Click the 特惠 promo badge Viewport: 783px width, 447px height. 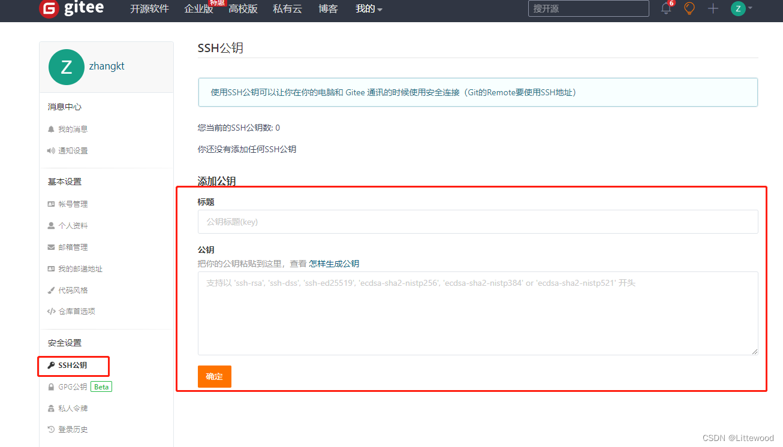point(217,2)
